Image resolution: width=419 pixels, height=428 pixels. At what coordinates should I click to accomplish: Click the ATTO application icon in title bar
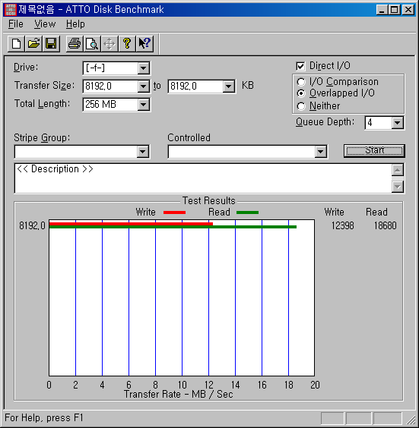tap(11, 10)
